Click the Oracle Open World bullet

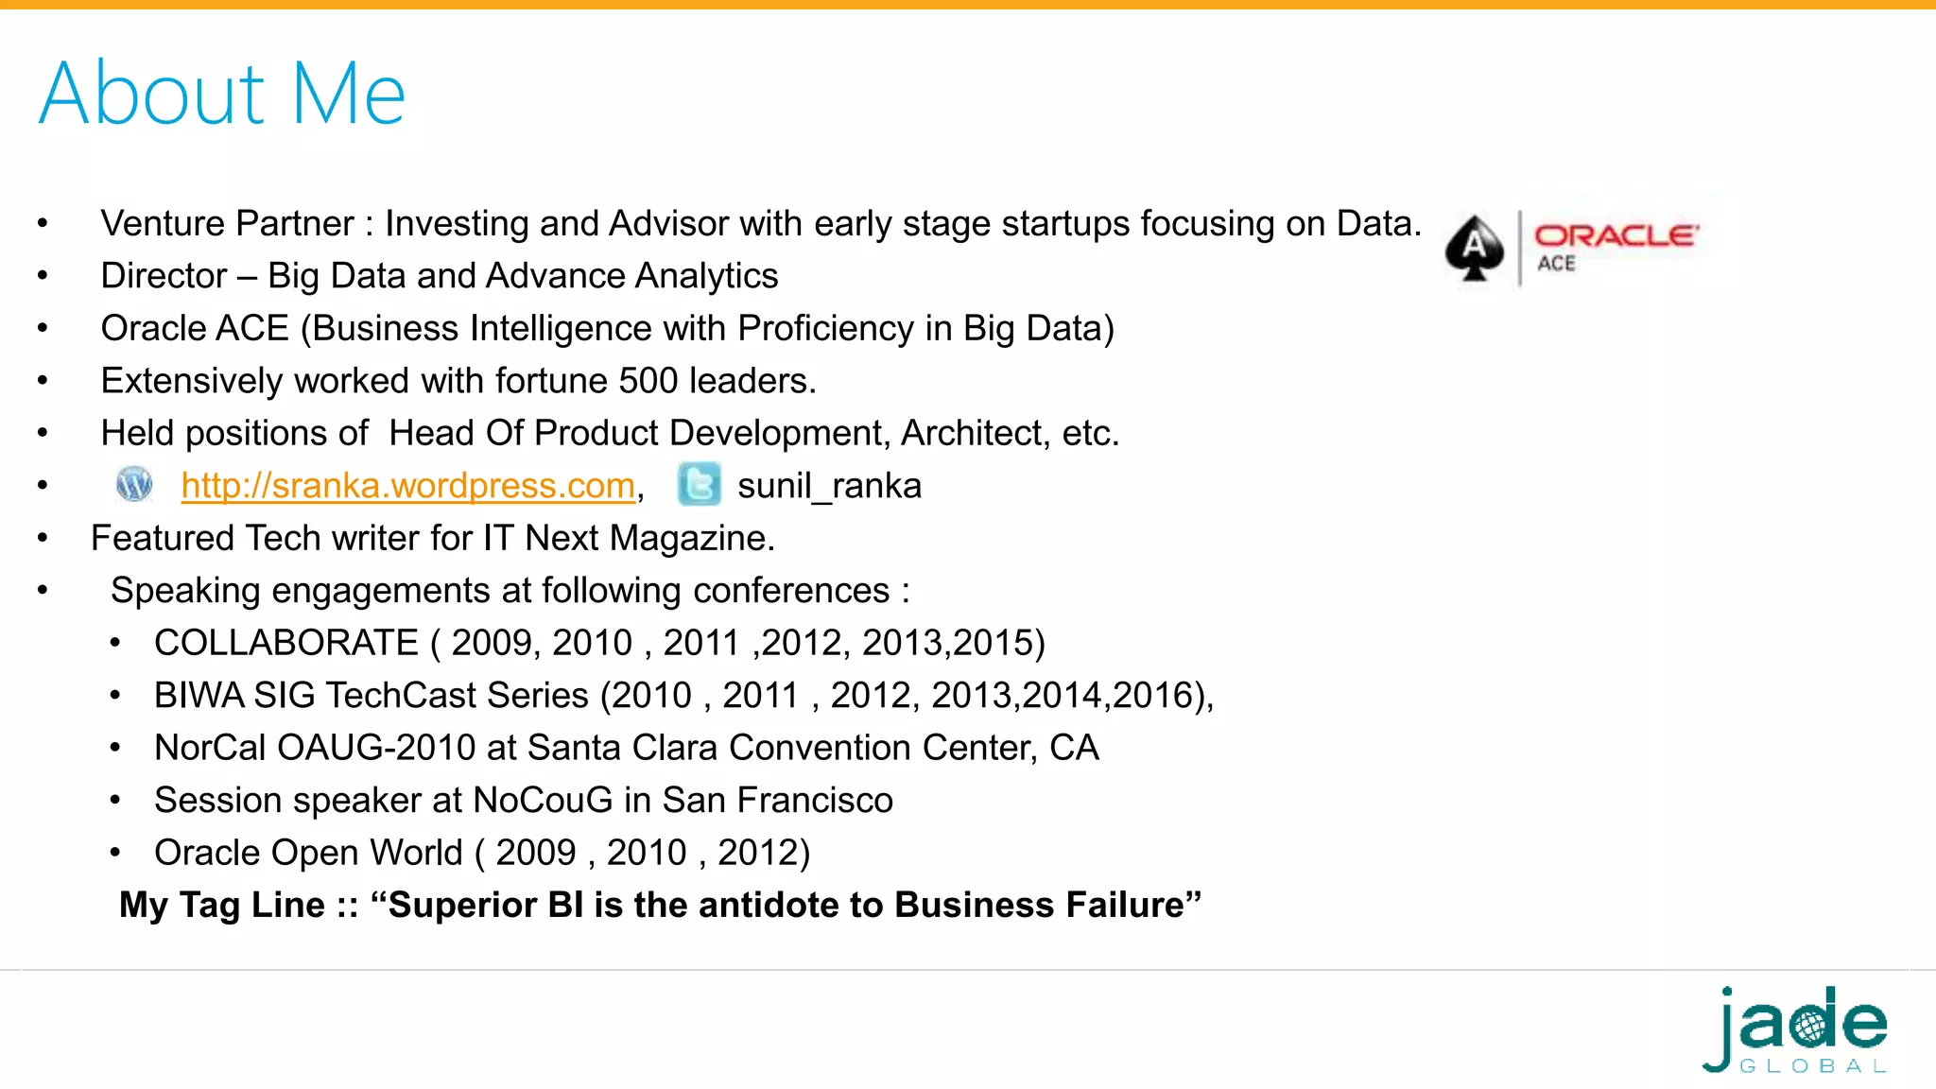tap(482, 853)
